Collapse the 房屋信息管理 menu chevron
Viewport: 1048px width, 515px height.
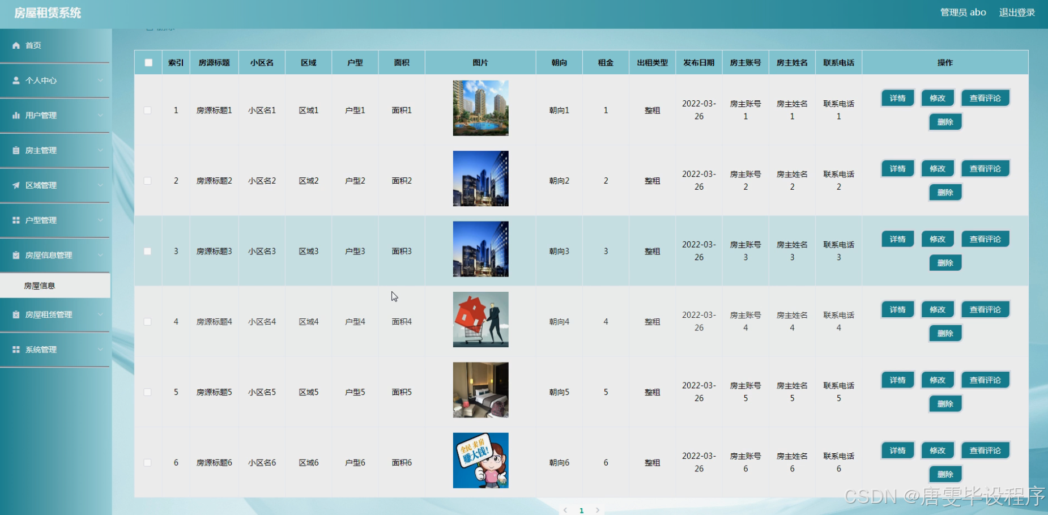[100, 255]
